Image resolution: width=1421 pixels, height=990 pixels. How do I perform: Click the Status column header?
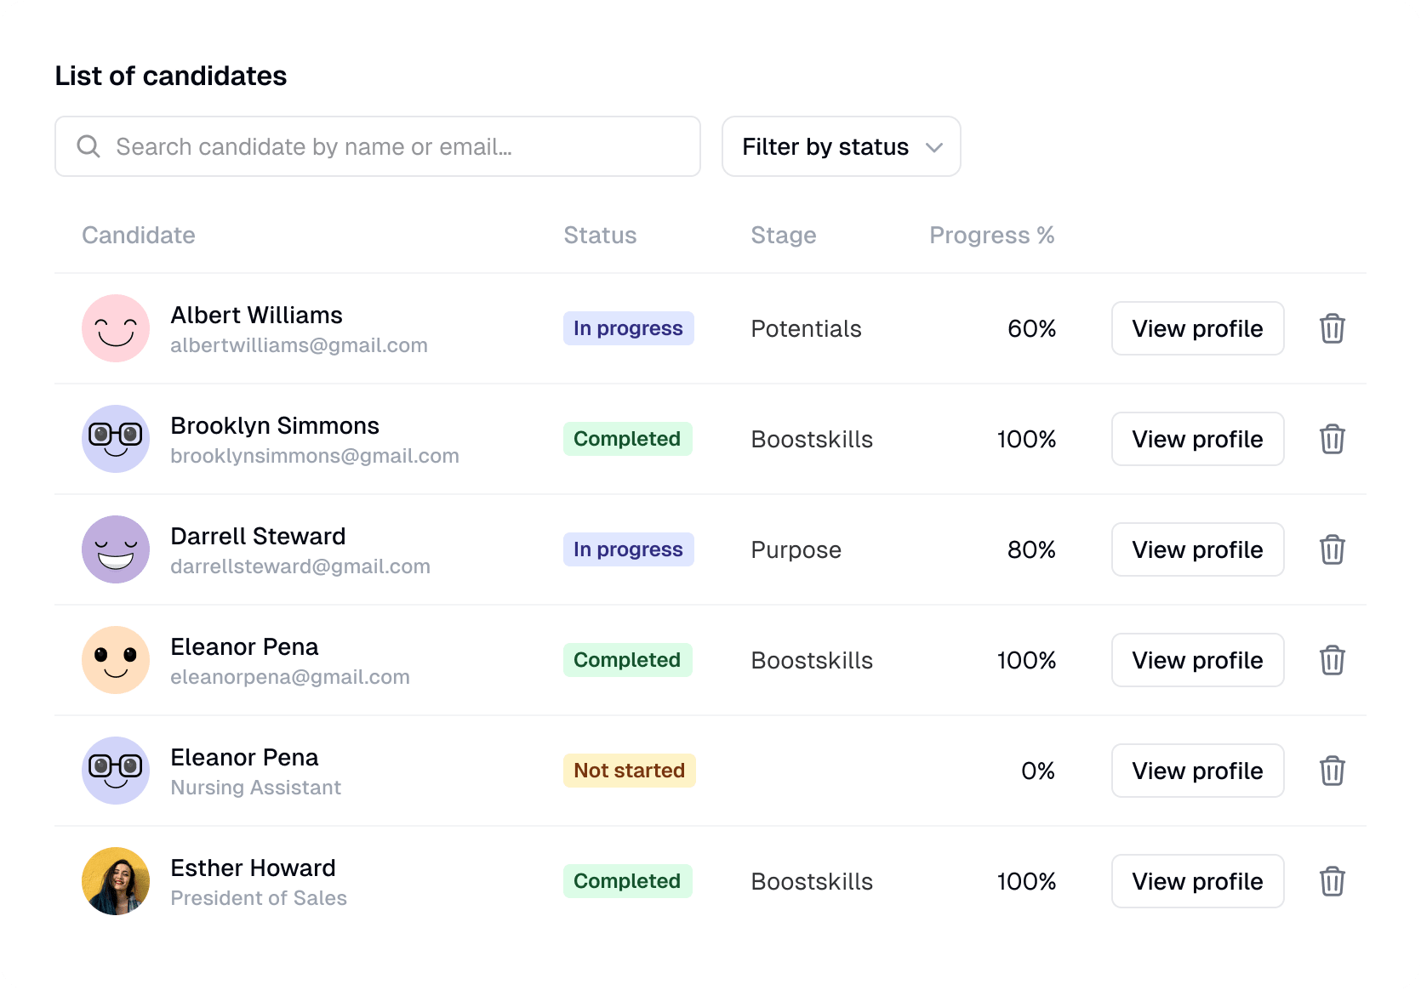[600, 235]
